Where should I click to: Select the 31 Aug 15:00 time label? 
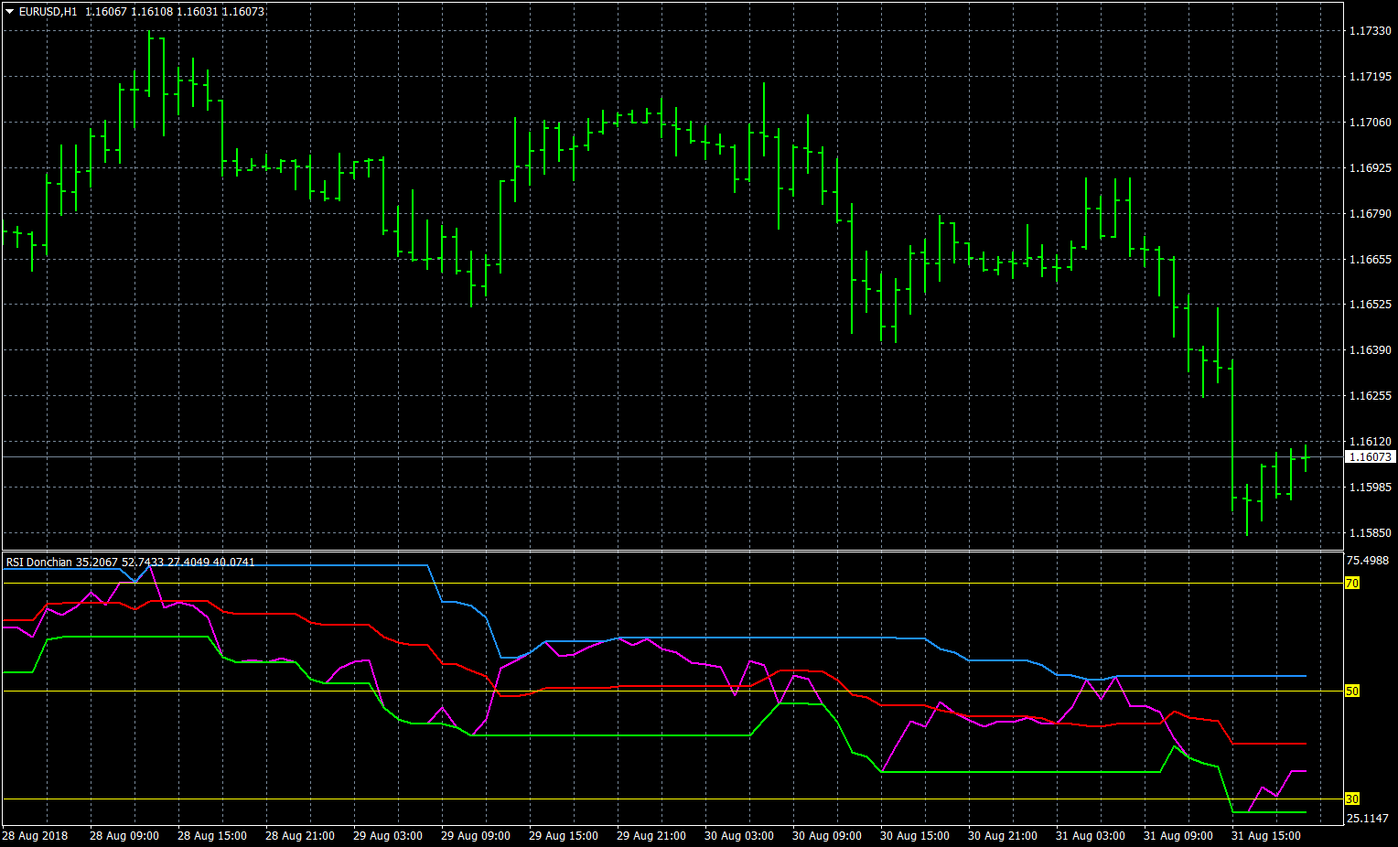[x=1266, y=836]
